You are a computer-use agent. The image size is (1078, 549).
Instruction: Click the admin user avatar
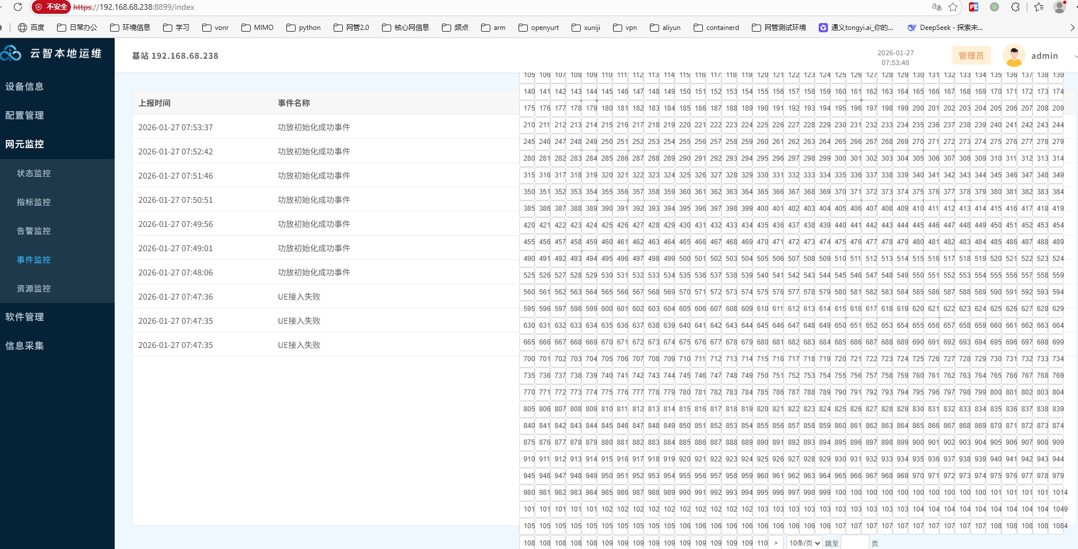tap(1013, 56)
